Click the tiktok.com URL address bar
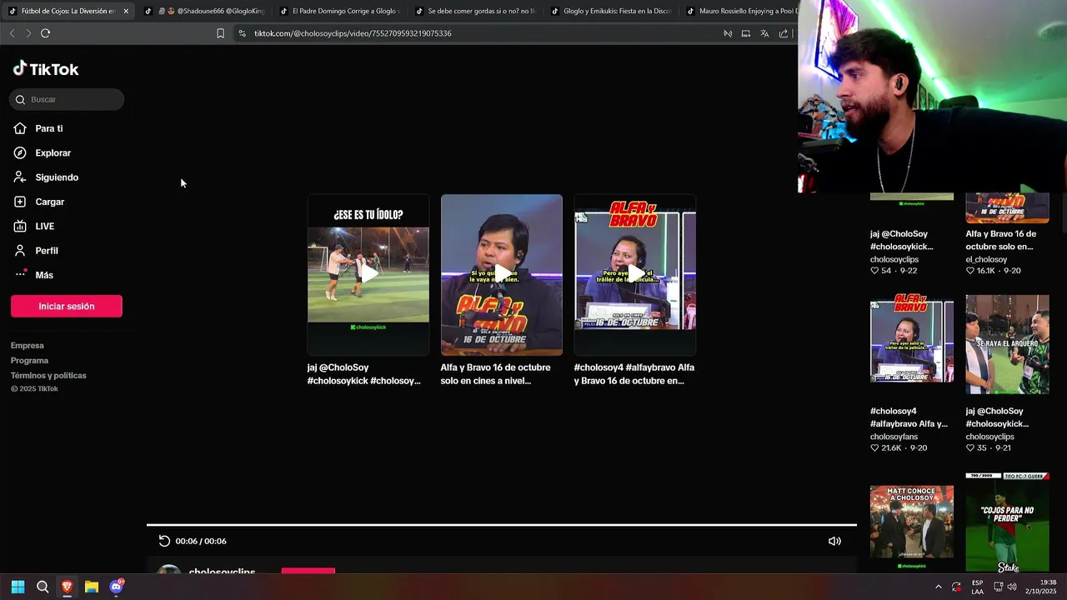 pos(353,33)
